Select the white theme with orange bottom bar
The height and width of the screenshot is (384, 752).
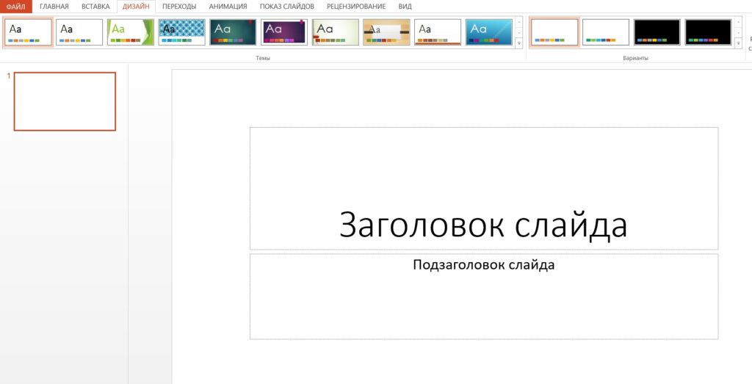[x=438, y=32]
